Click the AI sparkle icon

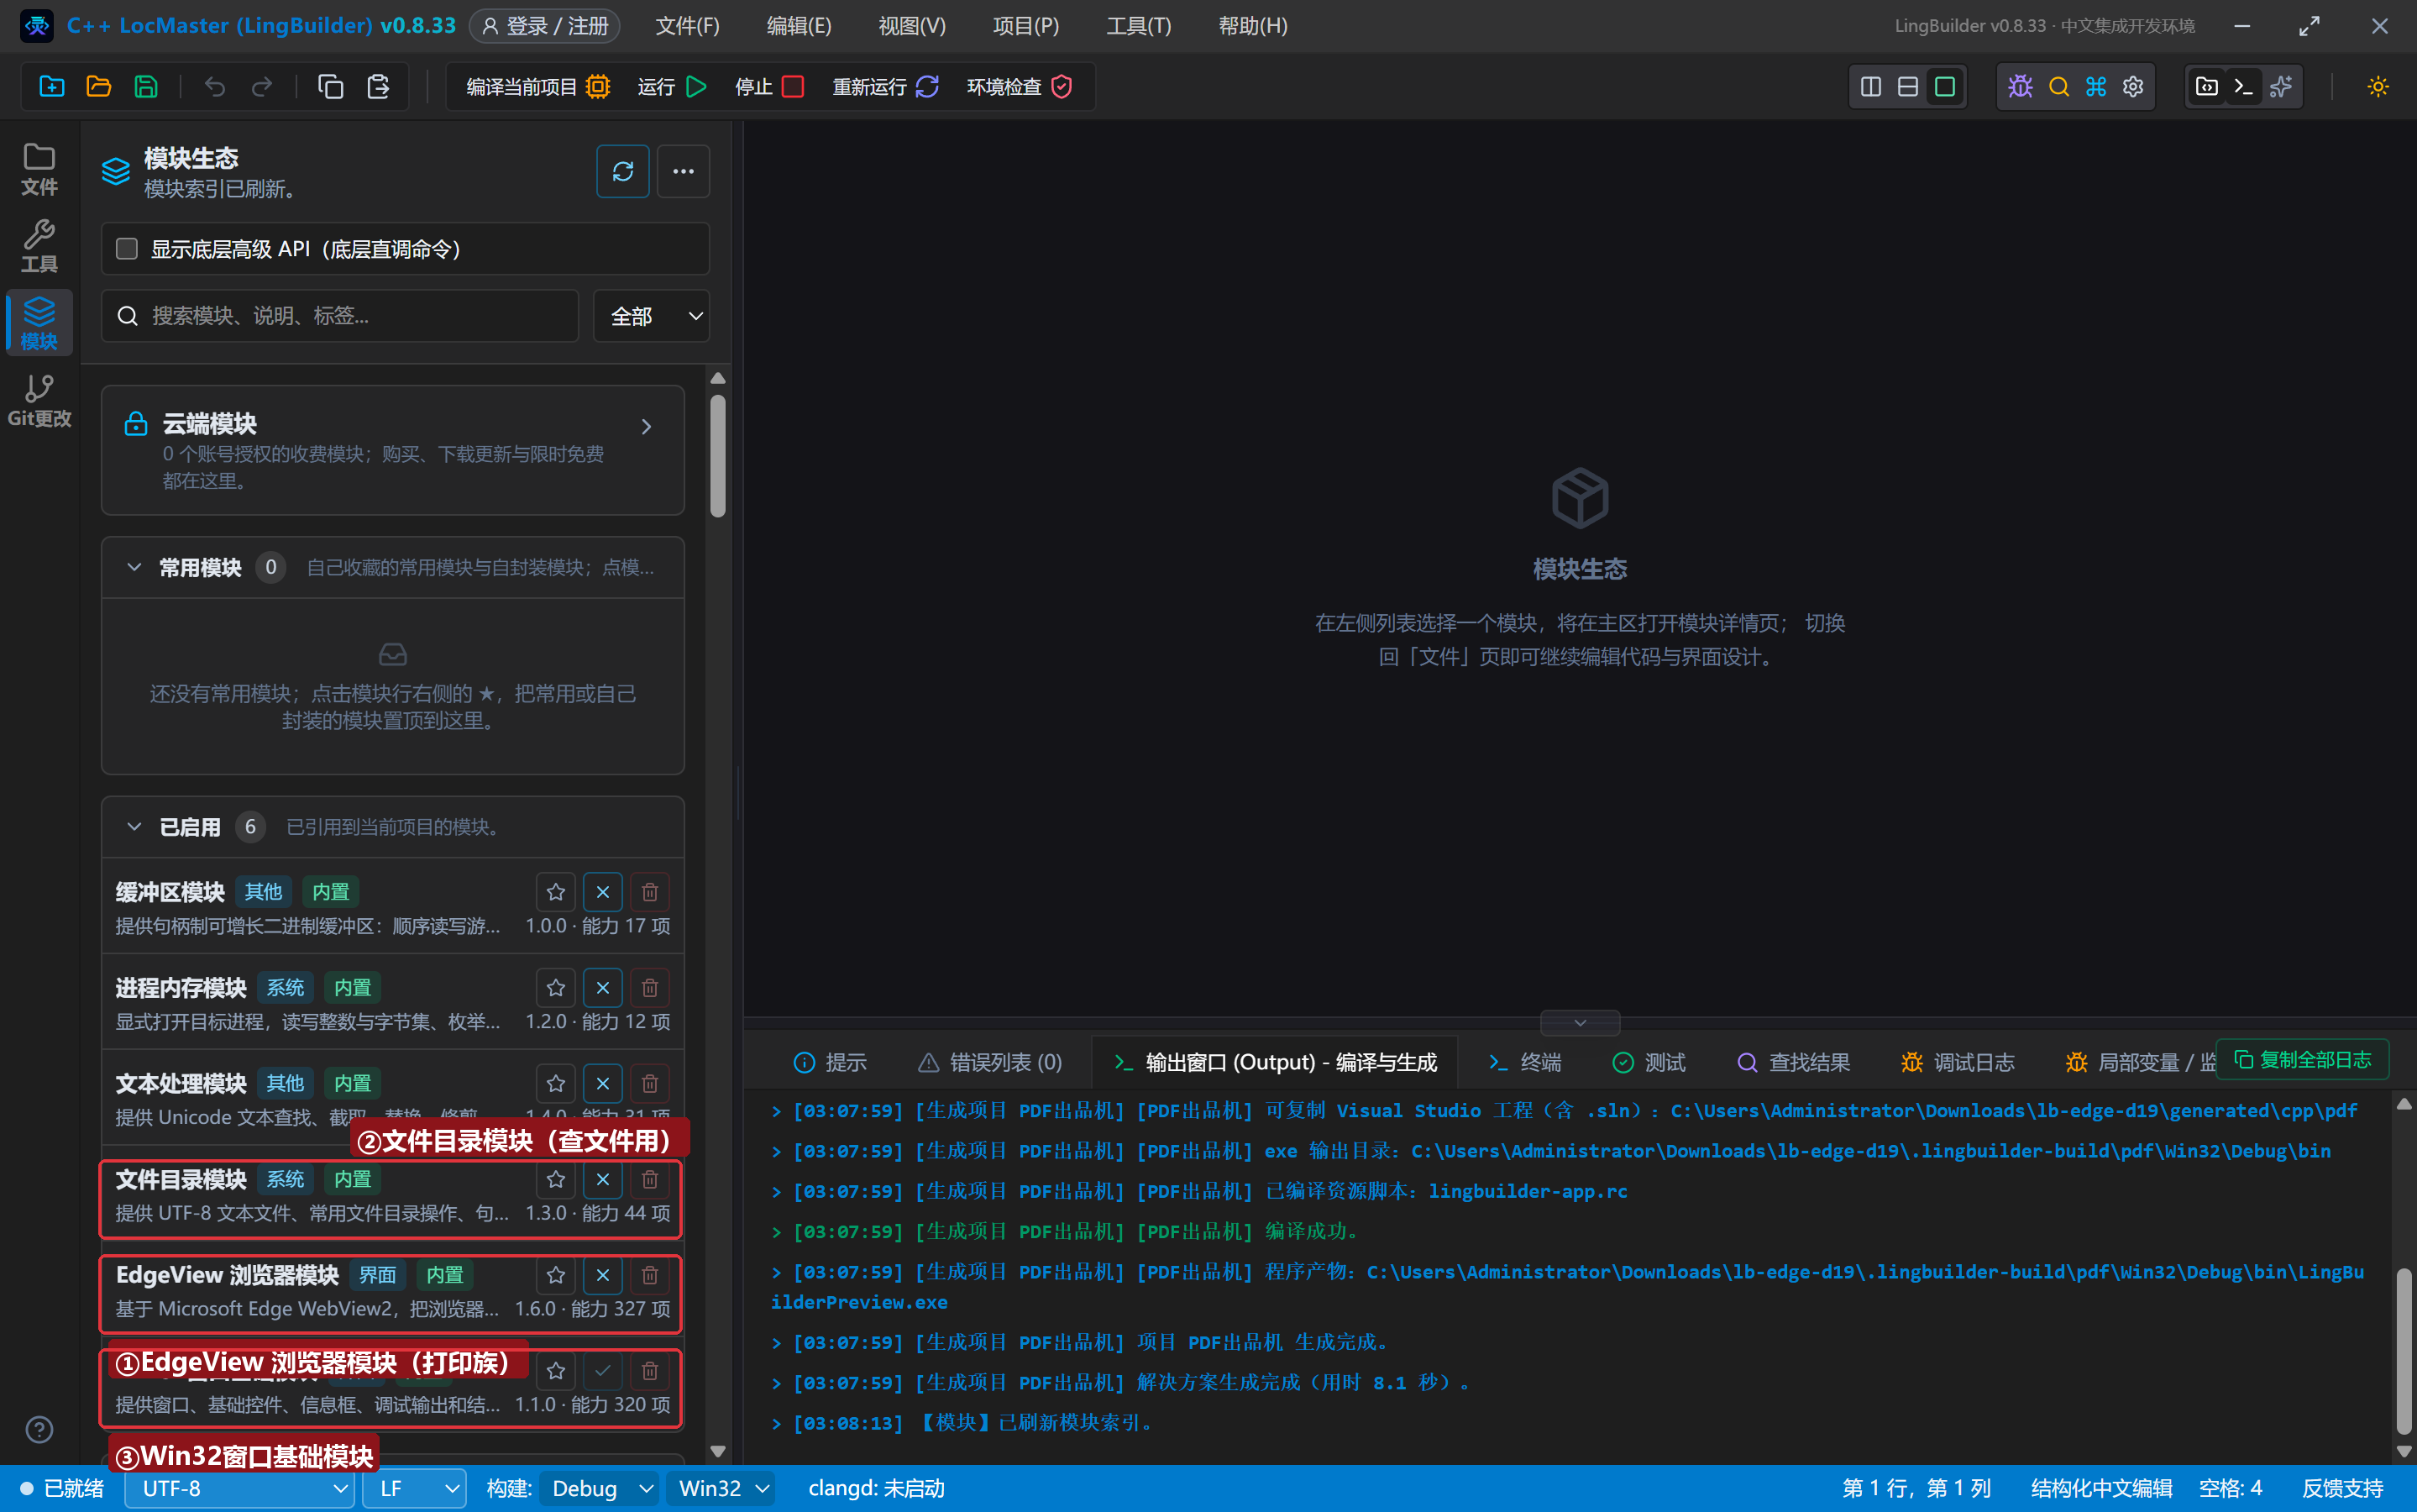tap(2281, 87)
